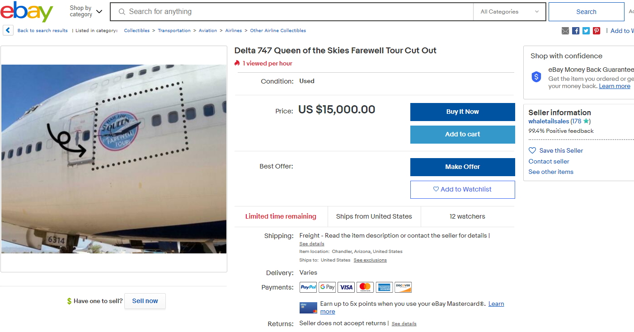
Task: Click the eBay Mastercard card icon
Action: click(x=308, y=308)
